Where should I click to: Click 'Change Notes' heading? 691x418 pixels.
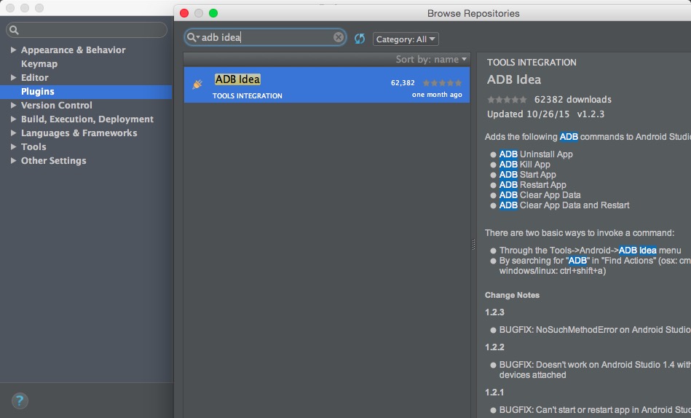512,296
